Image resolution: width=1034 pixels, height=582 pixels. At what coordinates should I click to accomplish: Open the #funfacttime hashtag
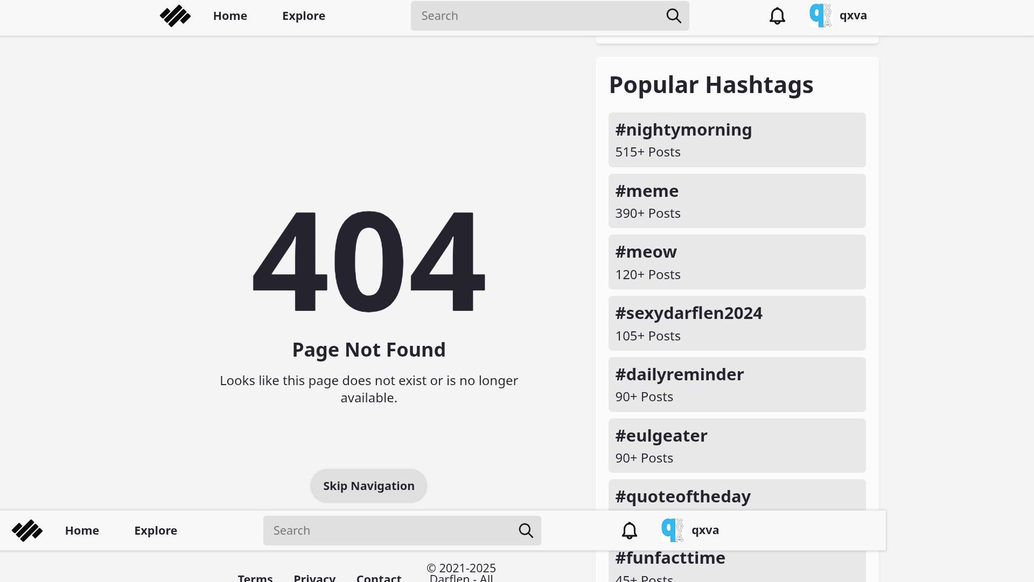[737, 566]
